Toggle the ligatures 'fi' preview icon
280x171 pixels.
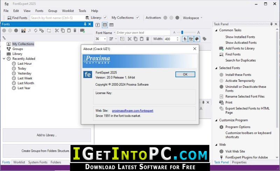185,39
